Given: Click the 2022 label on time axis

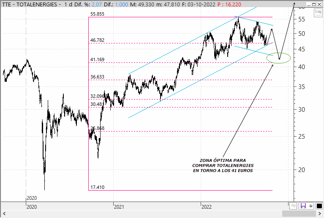Looking at the screenshot, I should tap(207, 207).
